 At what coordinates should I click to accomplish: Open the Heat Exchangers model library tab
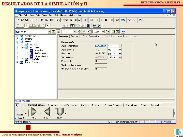(70, 105)
